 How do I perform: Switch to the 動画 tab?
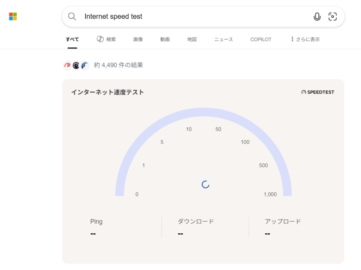[165, 40]
